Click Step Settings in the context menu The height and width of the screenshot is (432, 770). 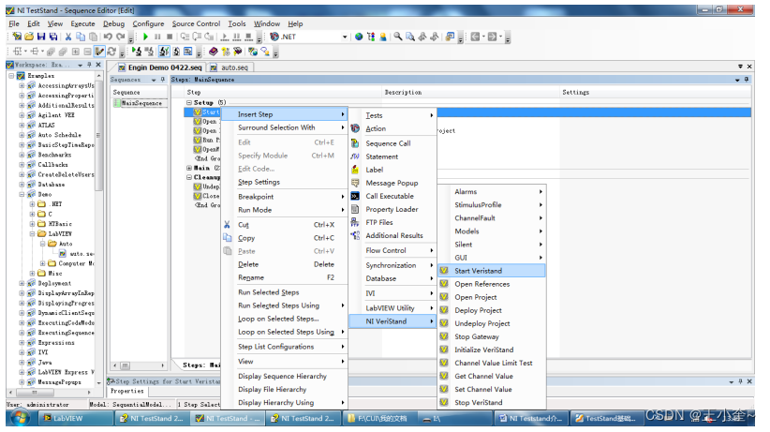259,182
